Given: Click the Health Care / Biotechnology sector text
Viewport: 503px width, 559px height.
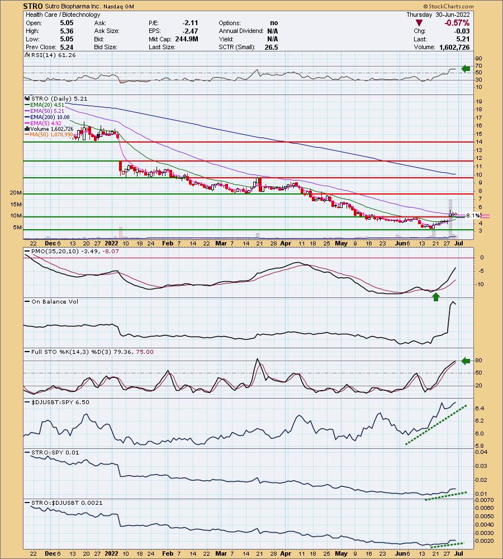Looking at the screenshot, I should (x=63, y=15).
